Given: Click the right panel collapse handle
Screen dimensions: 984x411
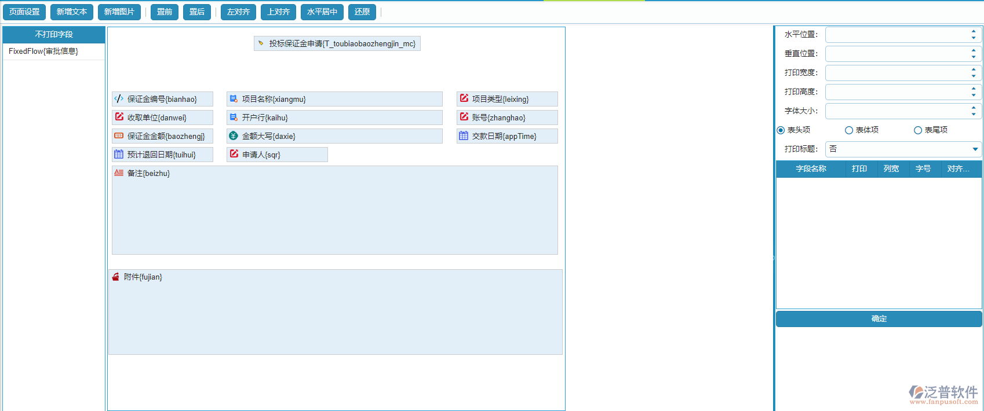Looking at the screenshot, I should click(774, 258).
